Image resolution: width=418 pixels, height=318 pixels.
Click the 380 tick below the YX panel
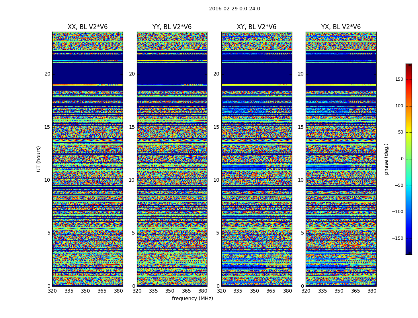click(x=372, y=291)
